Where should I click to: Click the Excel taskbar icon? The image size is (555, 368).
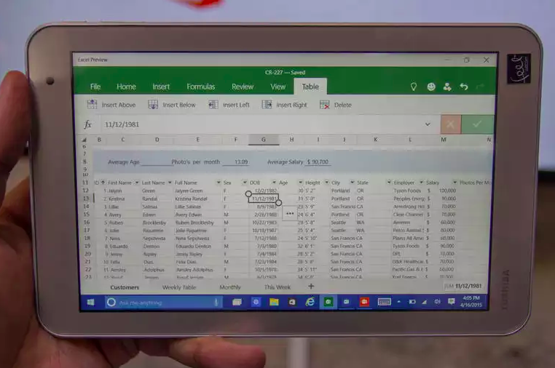[328, 302]
